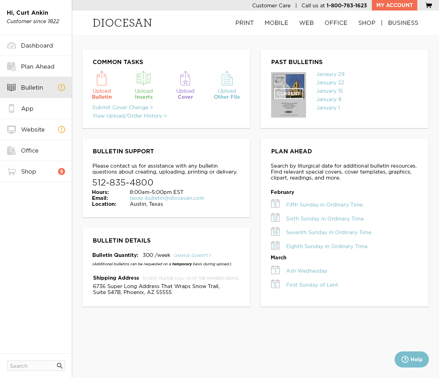Open the PRINT navigation menu
This screenshot has width=439, height=378.
point(245,23)
